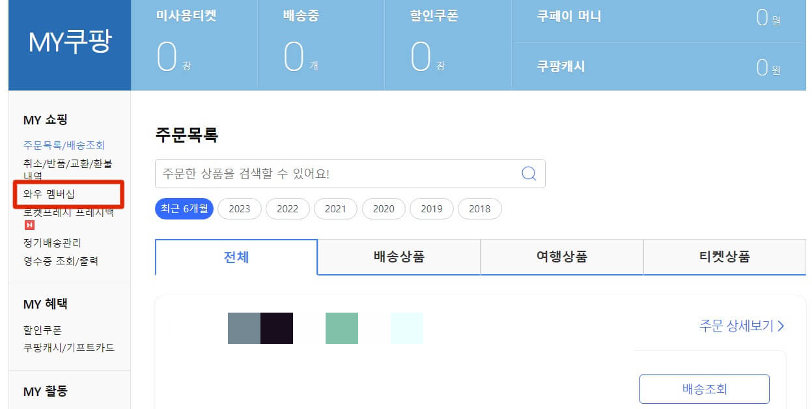Switch to the 티켓상품 tab
812x409 pixels.
(724, 257)
